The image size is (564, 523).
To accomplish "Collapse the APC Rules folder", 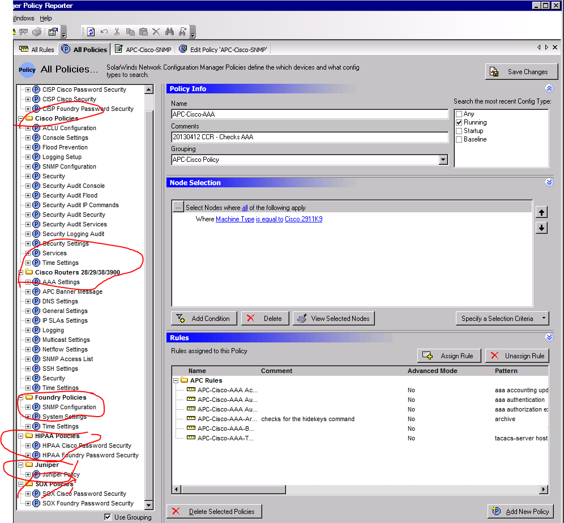I will click(176, 380).
